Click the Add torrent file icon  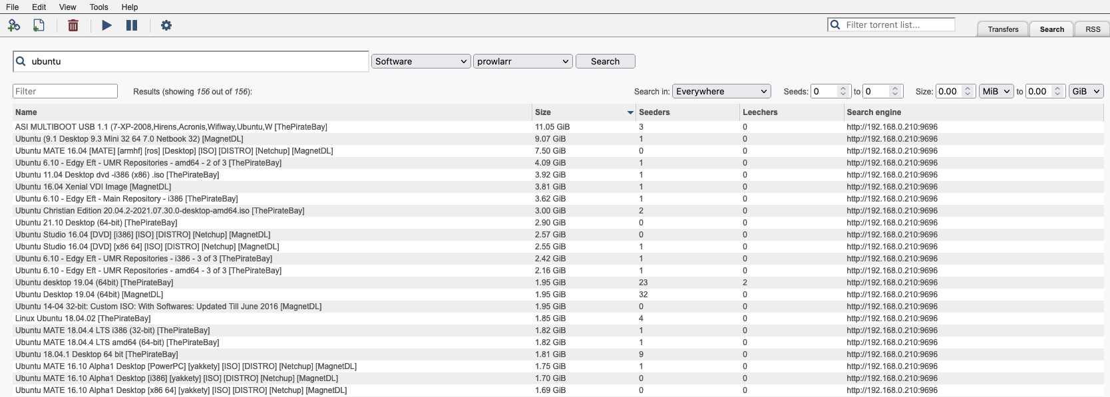[39, 25]
